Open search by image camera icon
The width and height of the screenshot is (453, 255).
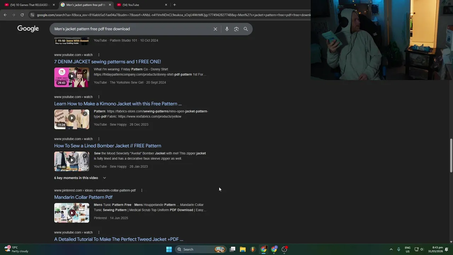(x=236, y=29)
